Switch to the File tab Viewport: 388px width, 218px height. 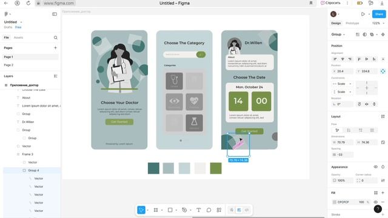pos(7,38)
